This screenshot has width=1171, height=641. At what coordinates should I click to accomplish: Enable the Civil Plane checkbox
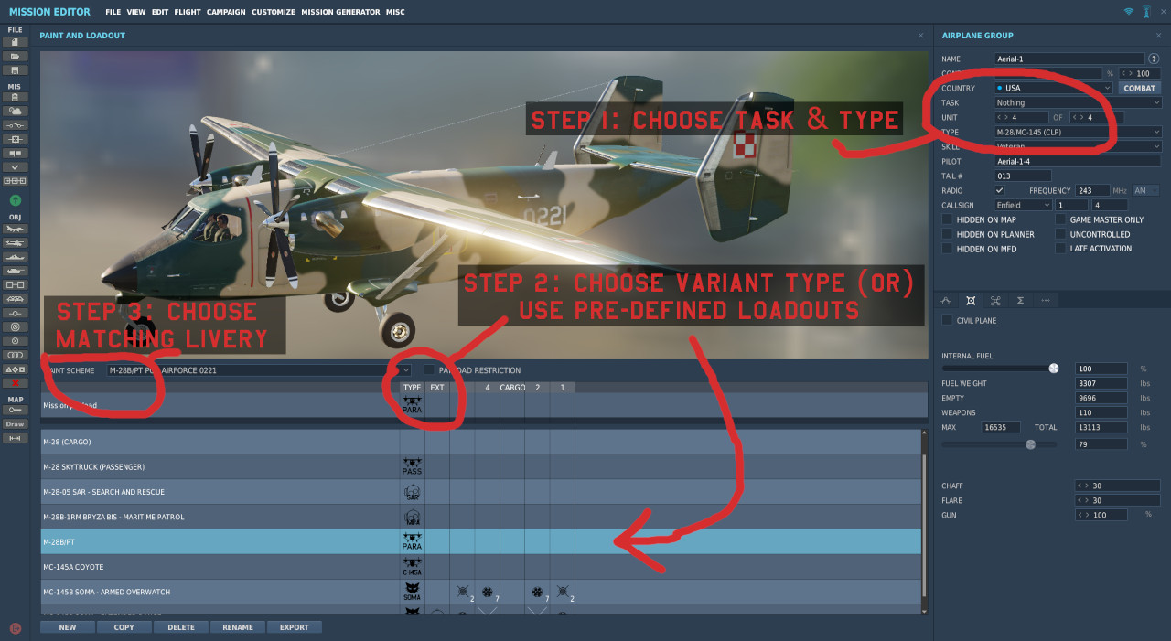(947, 321)
